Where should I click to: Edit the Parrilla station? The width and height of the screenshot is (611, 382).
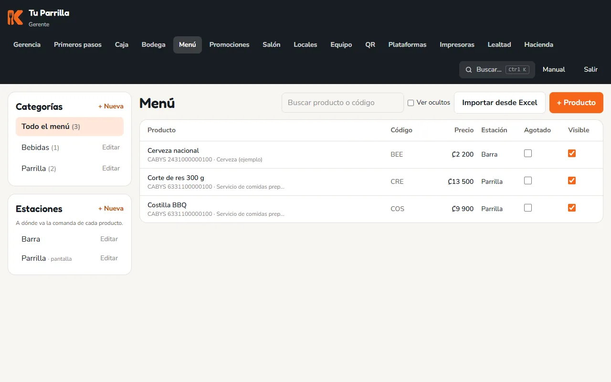[109, 258]
